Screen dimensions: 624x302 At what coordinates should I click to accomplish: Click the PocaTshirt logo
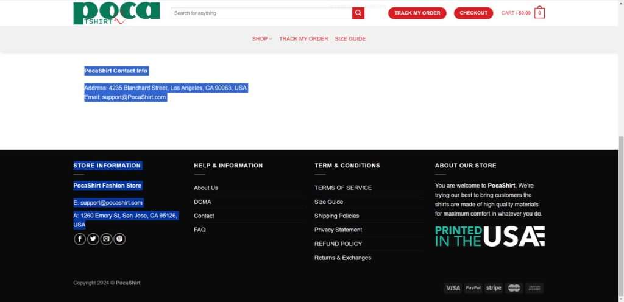pos(116,13)
